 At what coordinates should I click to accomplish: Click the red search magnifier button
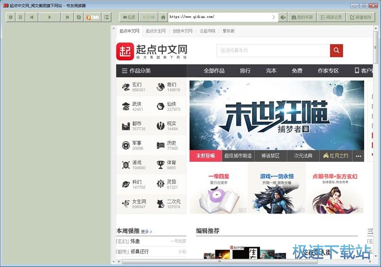point(336,50)
